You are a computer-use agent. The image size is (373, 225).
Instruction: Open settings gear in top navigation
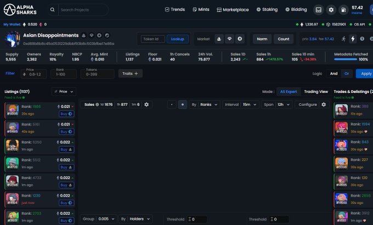331,10
